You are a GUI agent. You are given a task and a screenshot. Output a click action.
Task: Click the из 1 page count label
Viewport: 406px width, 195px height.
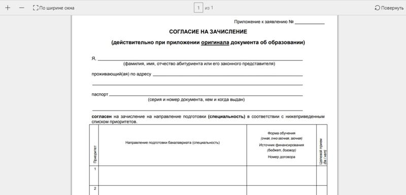coord(209,8)
